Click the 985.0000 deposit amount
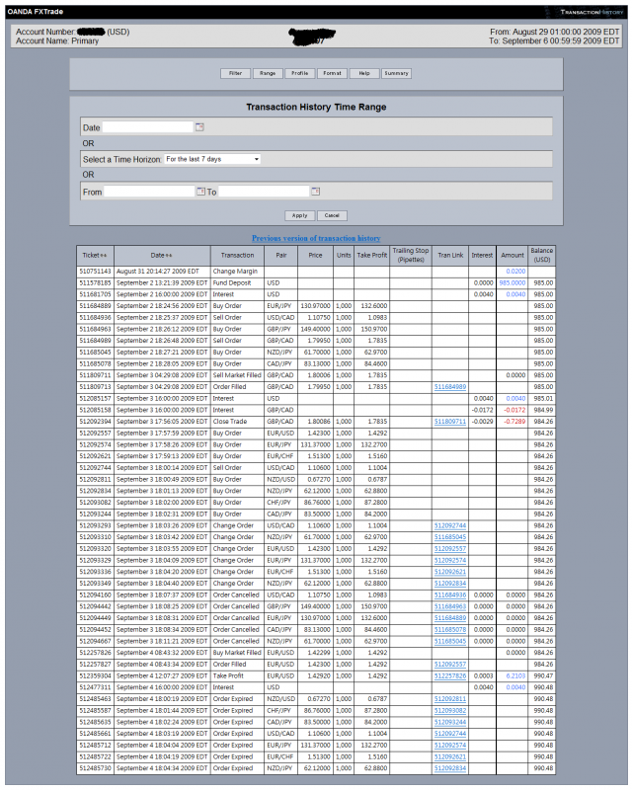The width and height of the screenshot is (632, 791). (x=513, y=283)
